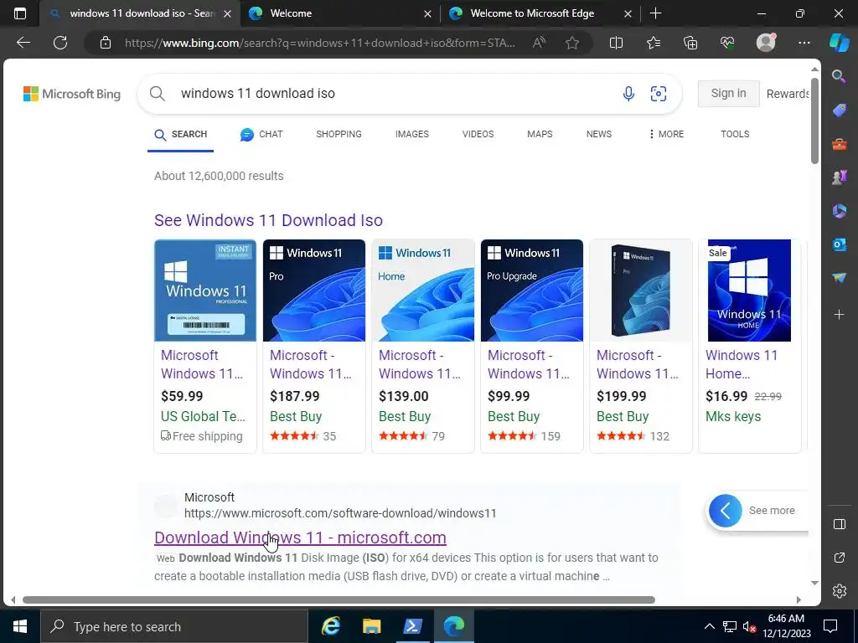
Task: Open the new tab plus button
Action: coord(655,13)
